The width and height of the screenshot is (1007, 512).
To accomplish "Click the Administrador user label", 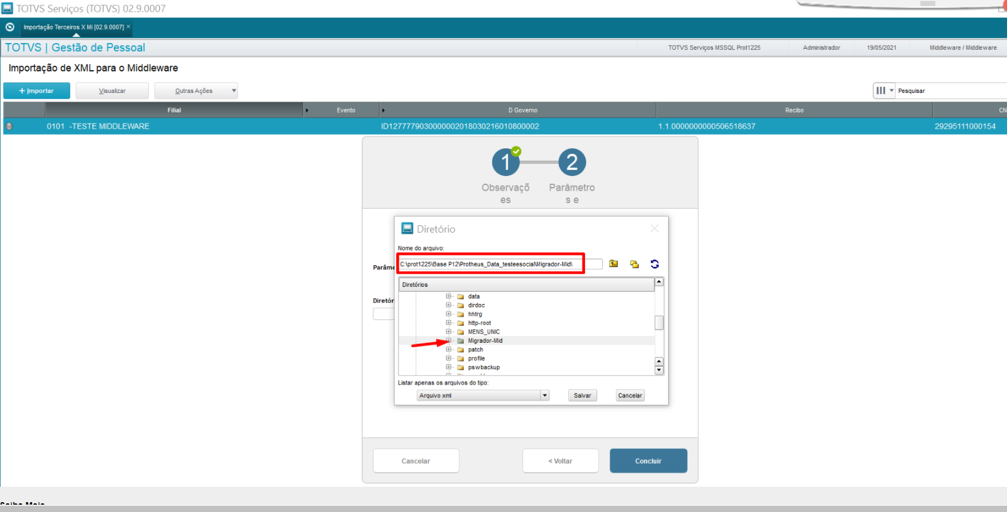I will 821,47.
